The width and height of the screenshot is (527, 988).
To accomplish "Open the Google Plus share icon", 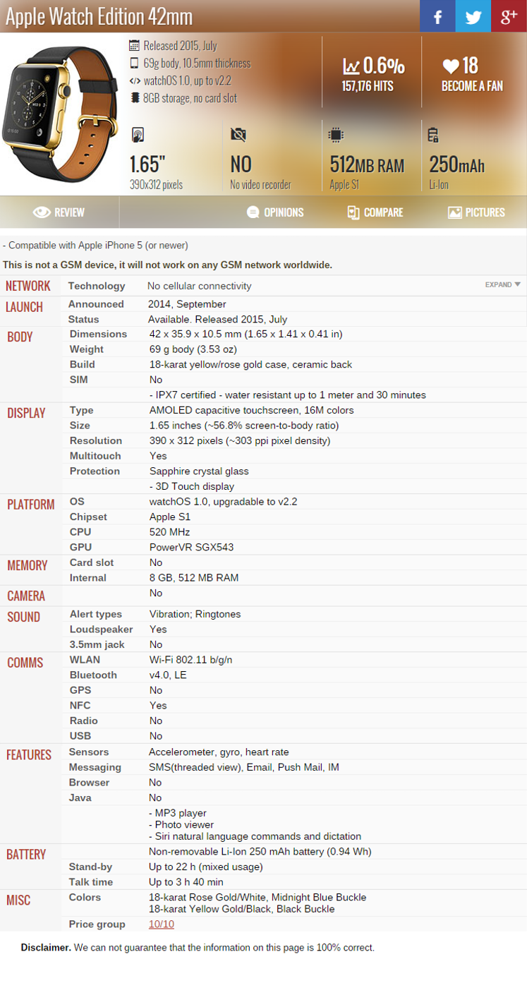I will pos(509,16).
